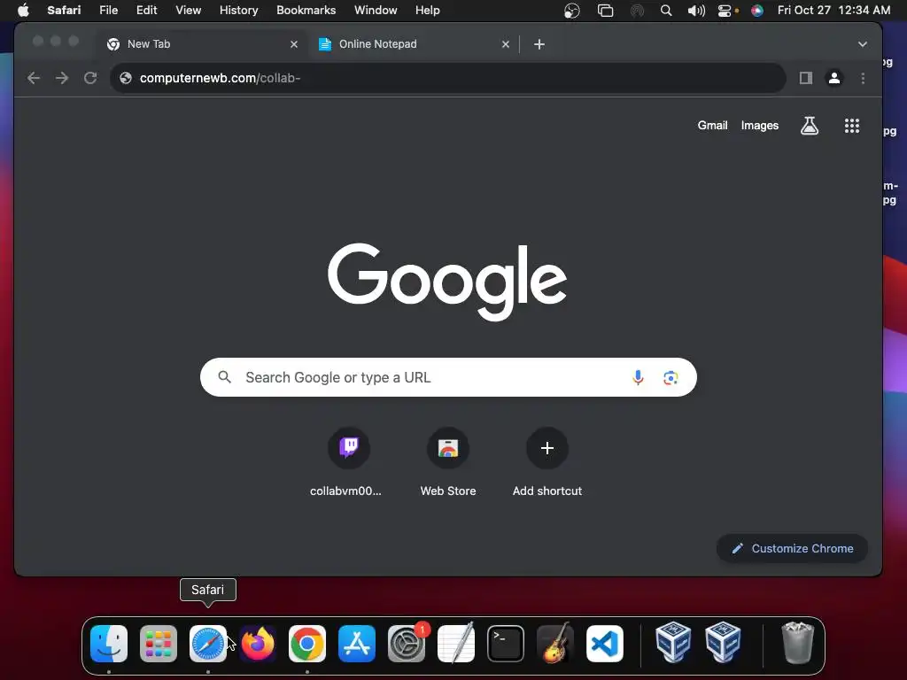Open the second VirtualBox icon beside the Dock divider
Viewport: 907px width, 680px height.
[x=723, y=643]
